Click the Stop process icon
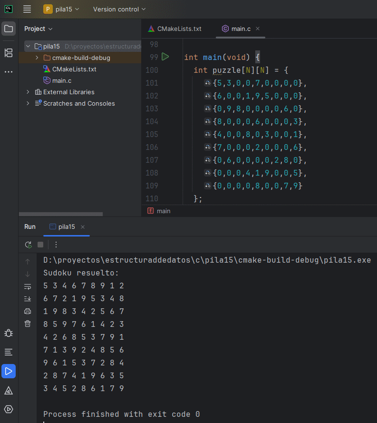The width and height of the screenshot is (377, 423). pyautogui.click(x=40, y=245)
